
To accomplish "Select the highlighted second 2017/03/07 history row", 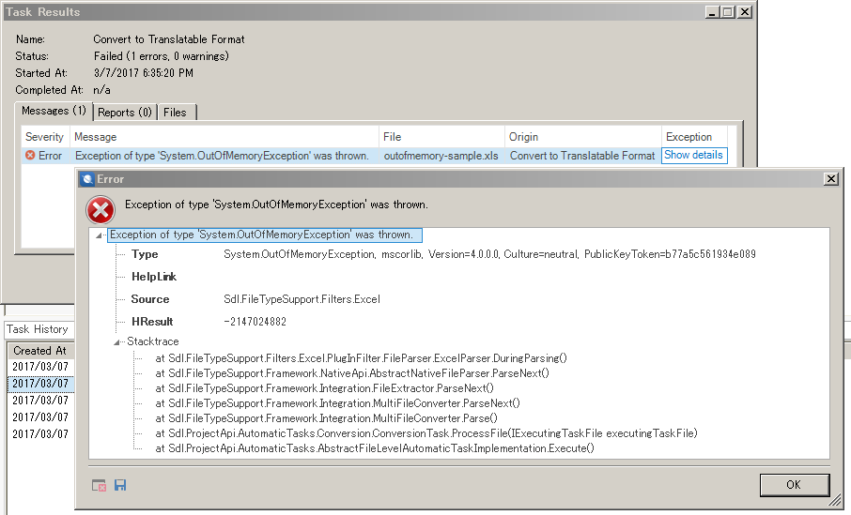I will coord(40,384).
